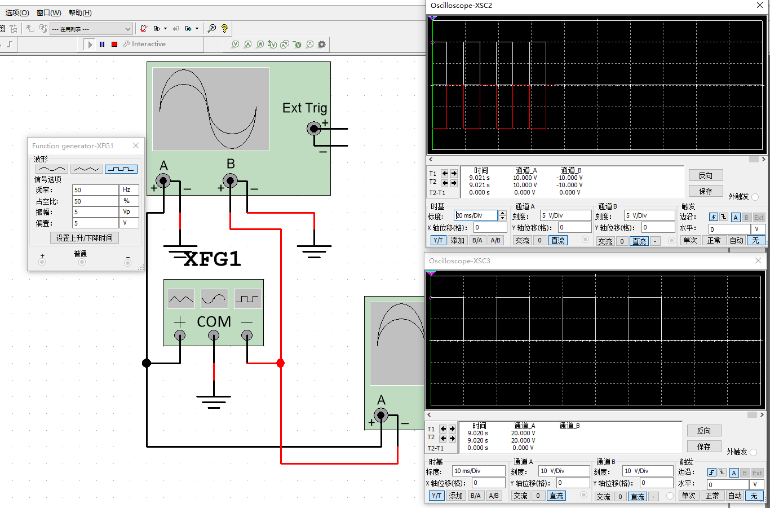Stop simulation with the red square

click(x=114, y=44)
